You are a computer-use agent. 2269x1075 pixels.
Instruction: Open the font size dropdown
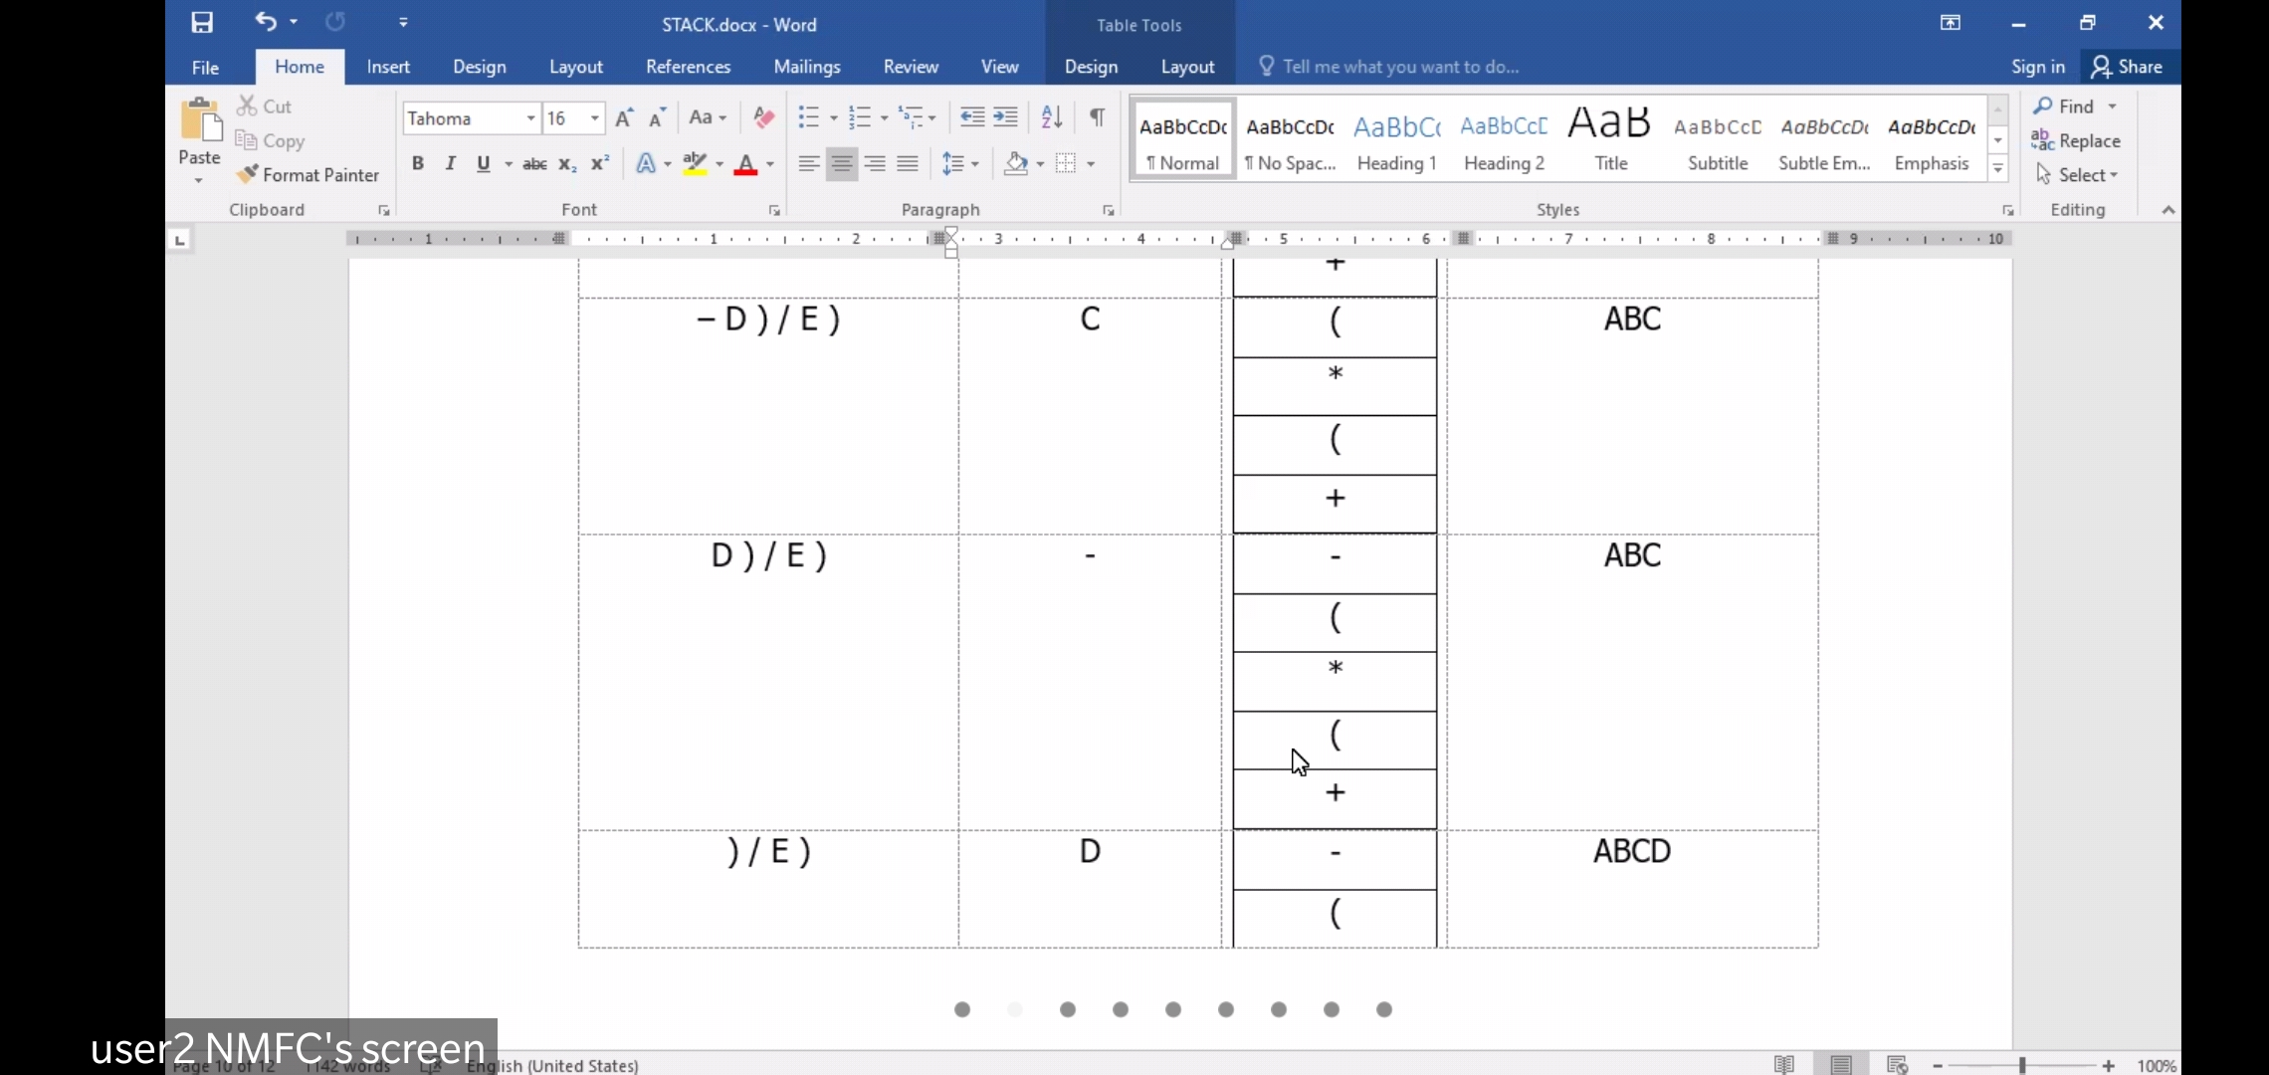[595, 118]
